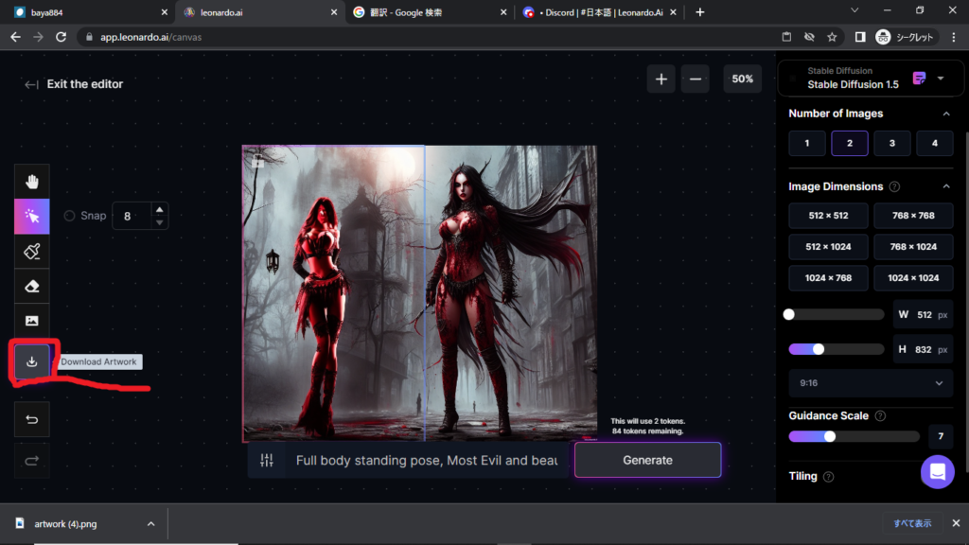Image resolution: width=969 pixels, height=545 pixels.
Task: Select the Hand pan tool
Action: point(32,182)
